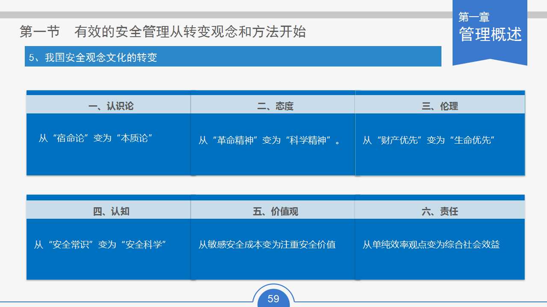
Task: Click the text 从"财产优先"变为"生命优先"
Action: pos(429,140)
